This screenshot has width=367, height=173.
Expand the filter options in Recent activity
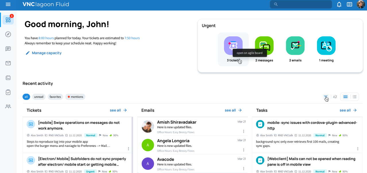[326, 97]
